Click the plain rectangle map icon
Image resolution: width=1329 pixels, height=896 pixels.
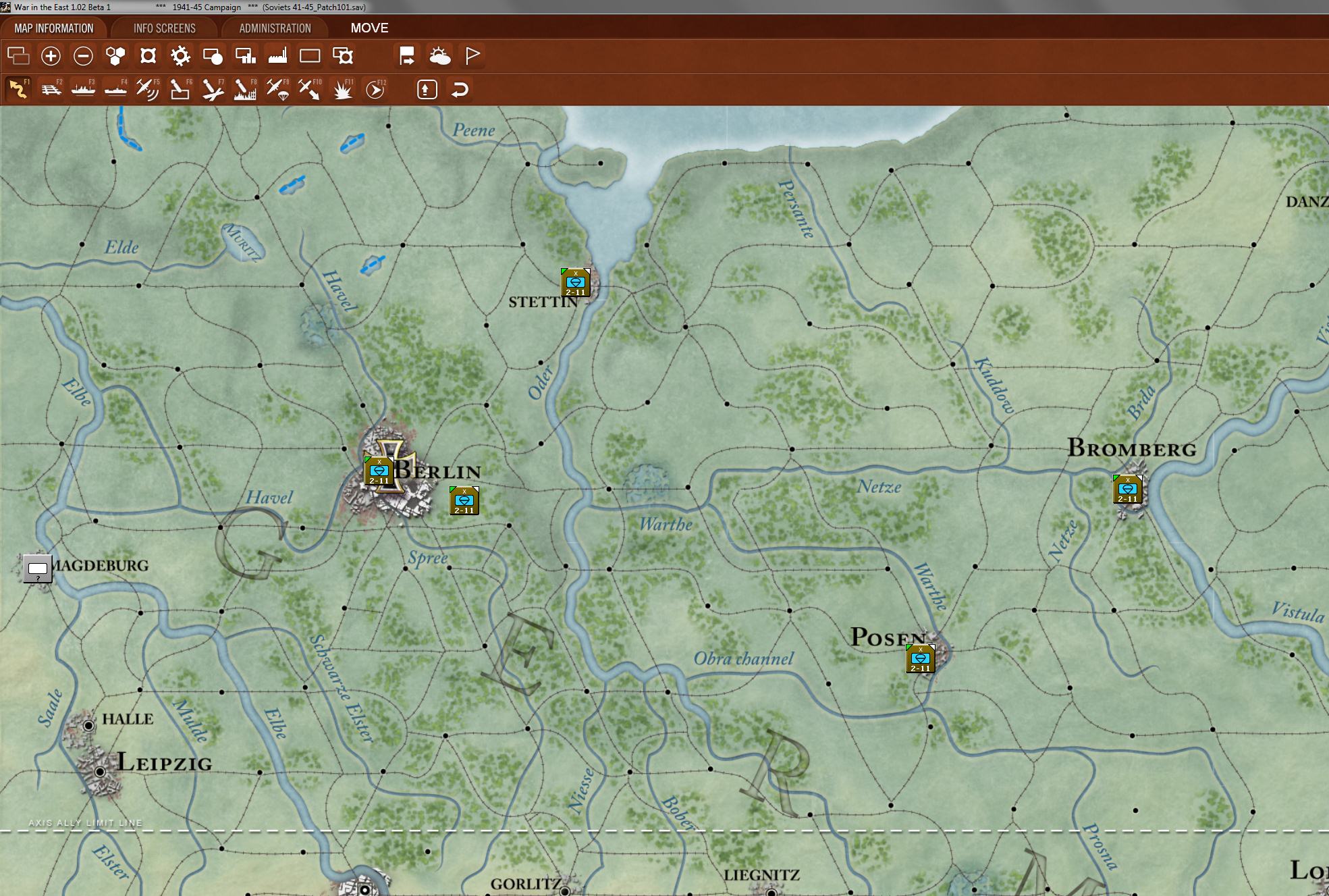coord(310,55)
